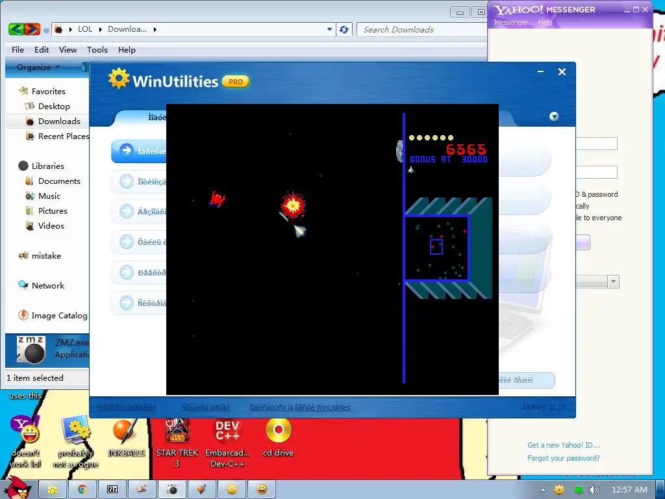Open Documents library in the sidebar

(59, 181)
